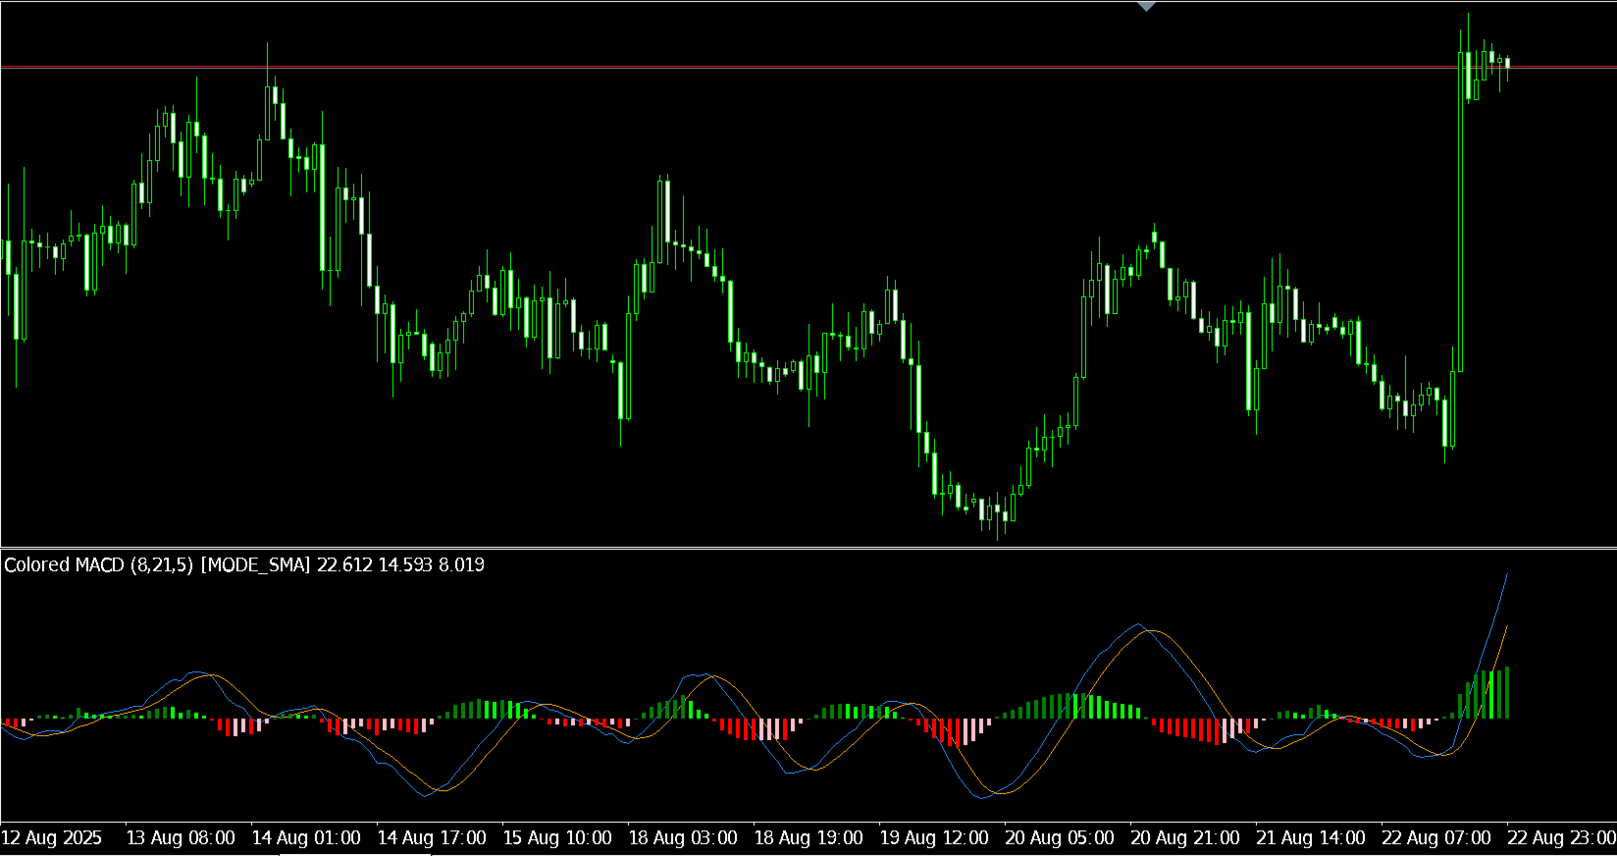Click the 12 Aug 2025 date label
The image size is (1617, 856).
(x=52, y=837)
